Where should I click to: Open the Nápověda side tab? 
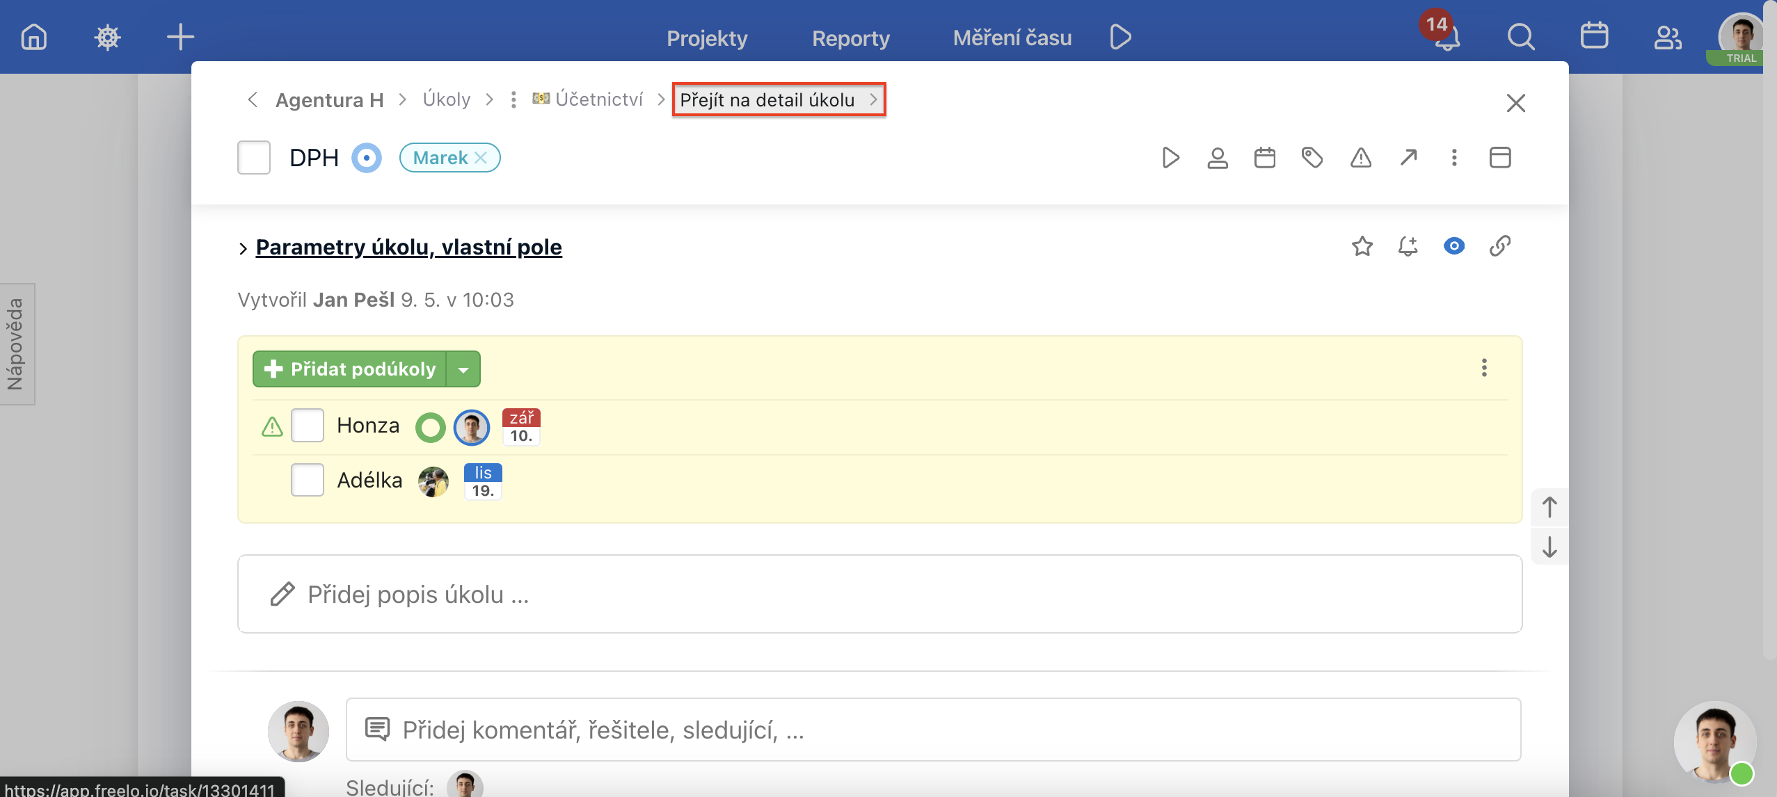pos(17,344)
